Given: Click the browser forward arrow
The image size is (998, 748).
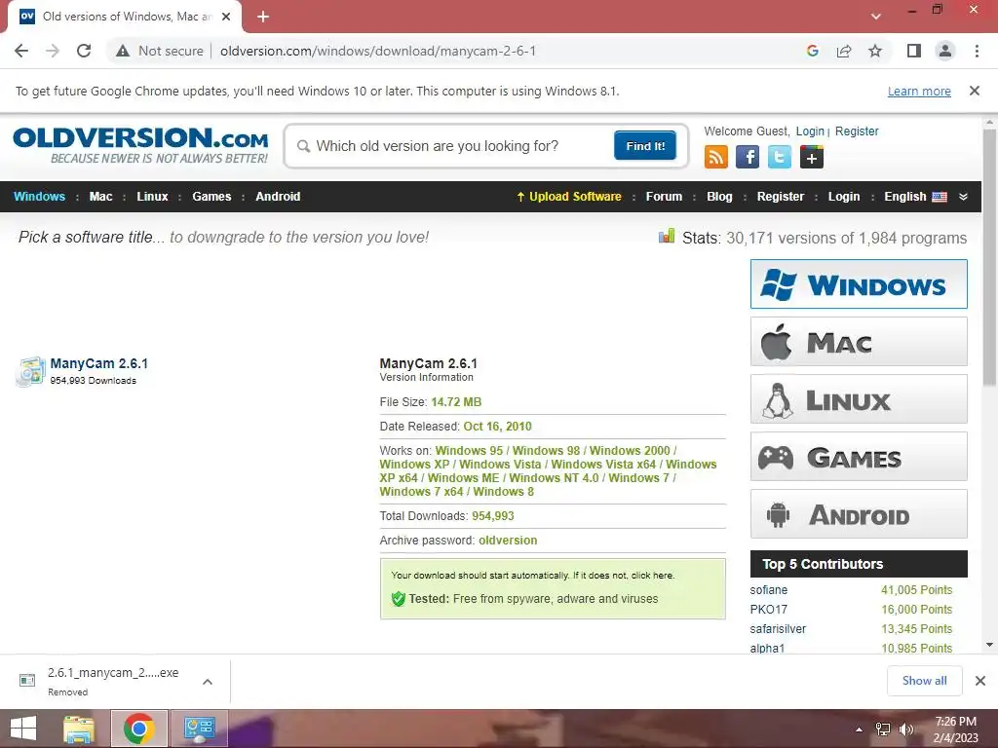Looking at the screenshot, I should click(53, 51).
